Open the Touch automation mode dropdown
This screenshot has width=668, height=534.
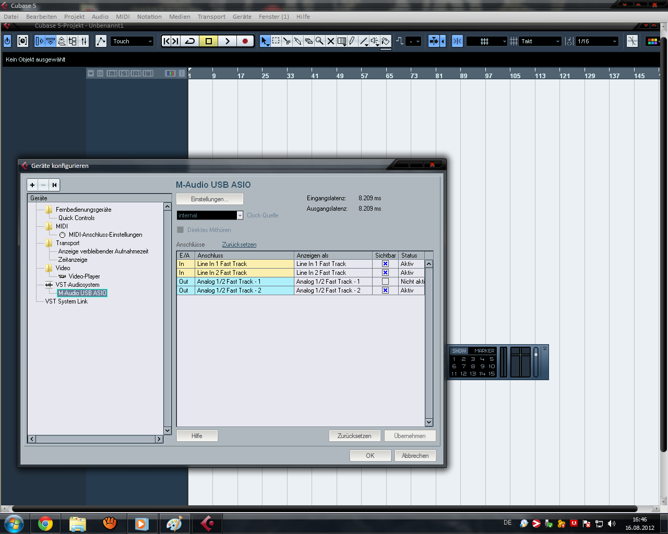(x=132, y=41)
